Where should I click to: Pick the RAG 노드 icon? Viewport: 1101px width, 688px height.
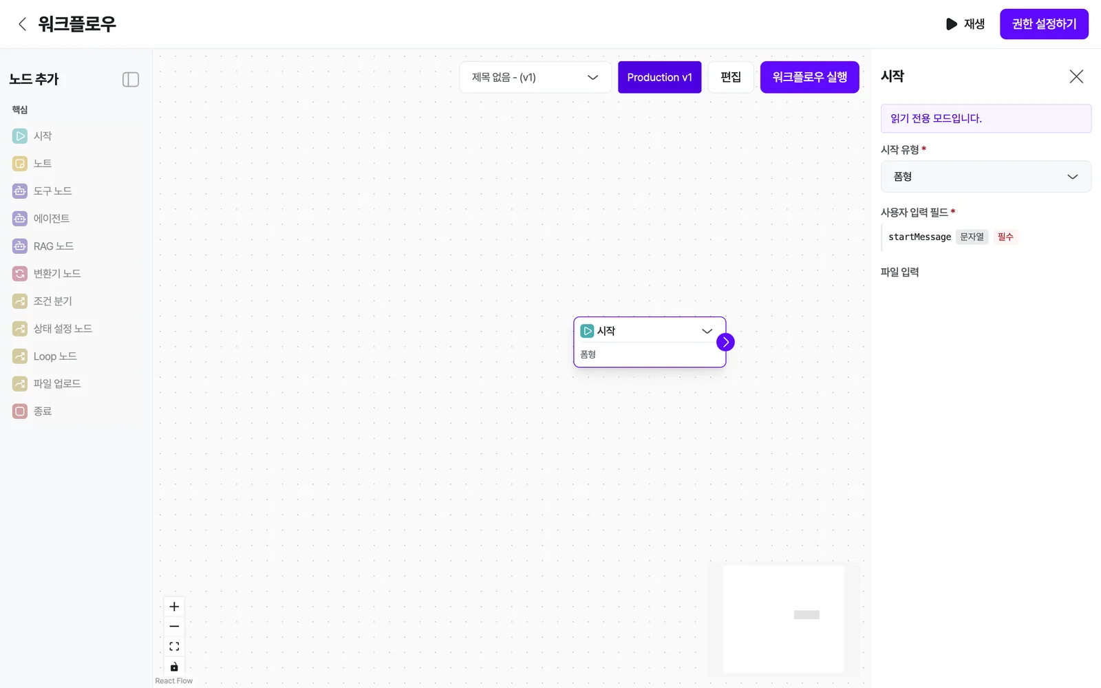(20, 246)
